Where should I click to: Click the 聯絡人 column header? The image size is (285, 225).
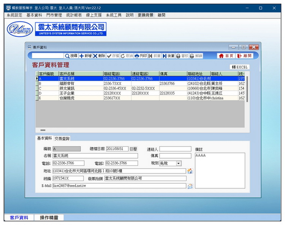pos(224,74)
